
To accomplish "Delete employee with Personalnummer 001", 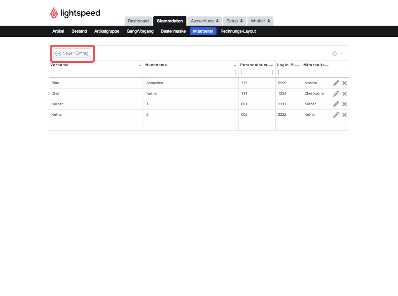I will tap(344, 104).
